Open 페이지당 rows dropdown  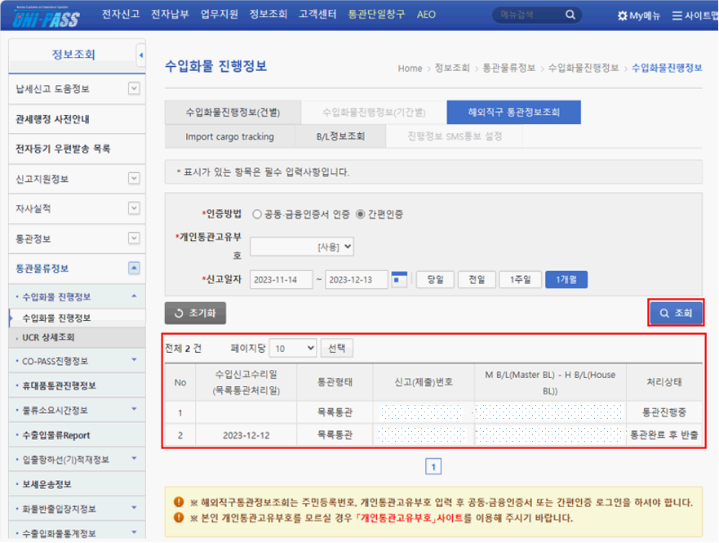(293, 349)
